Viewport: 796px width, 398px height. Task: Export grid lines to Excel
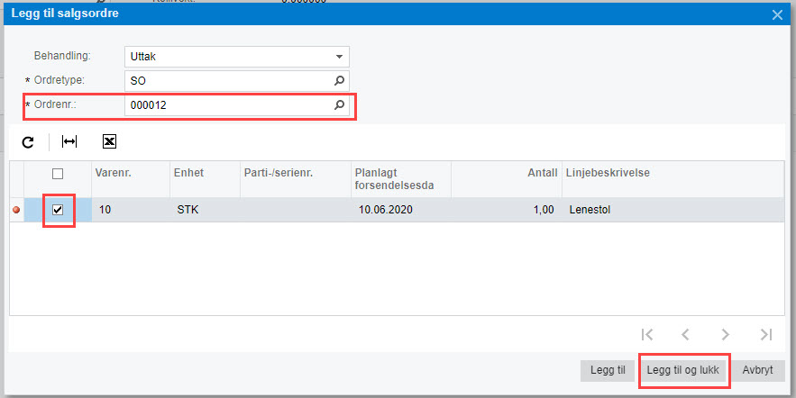coord(109,141)
